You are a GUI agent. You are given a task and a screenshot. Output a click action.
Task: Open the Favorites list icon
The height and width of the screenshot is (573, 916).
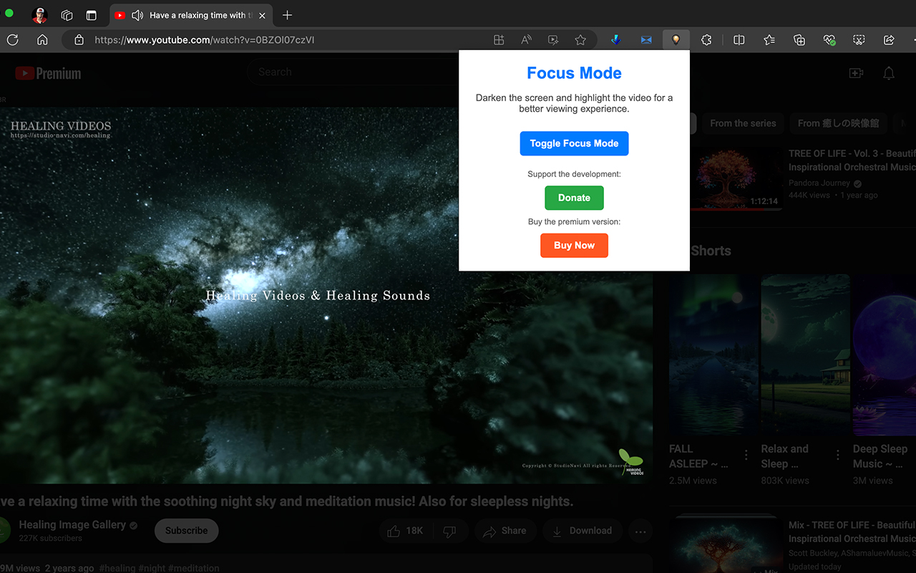point(769,40)
